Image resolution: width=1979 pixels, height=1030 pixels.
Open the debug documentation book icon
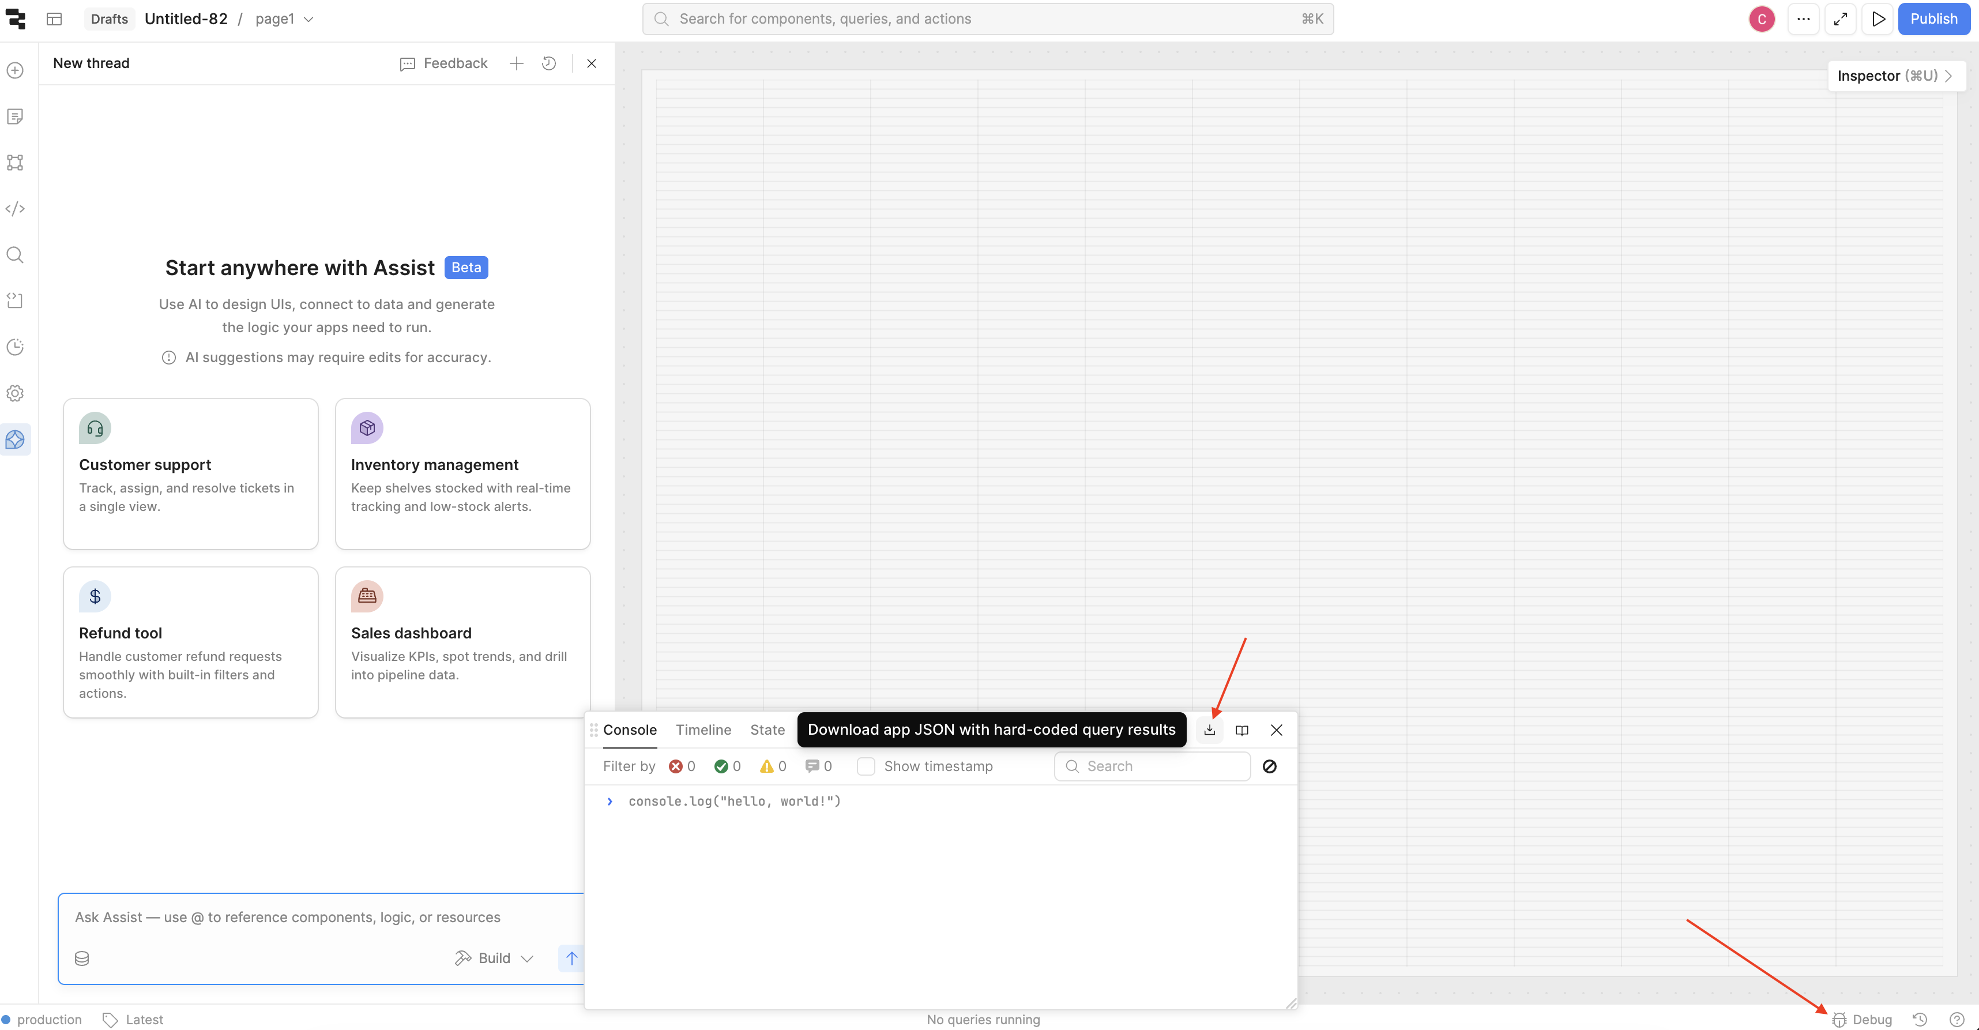[1242, 731]
